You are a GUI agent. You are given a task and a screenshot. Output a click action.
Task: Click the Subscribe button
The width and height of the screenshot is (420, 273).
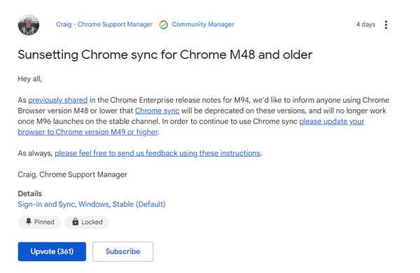tap(122, 251)
